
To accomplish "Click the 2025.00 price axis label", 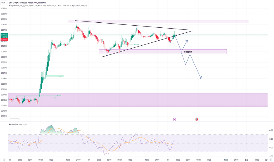I will click(x=4, y=79).
